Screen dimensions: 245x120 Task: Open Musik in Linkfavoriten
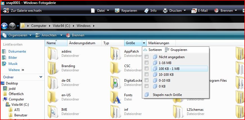pos(13,64)
